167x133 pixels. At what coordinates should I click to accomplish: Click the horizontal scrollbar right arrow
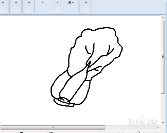tap(158, 127)
